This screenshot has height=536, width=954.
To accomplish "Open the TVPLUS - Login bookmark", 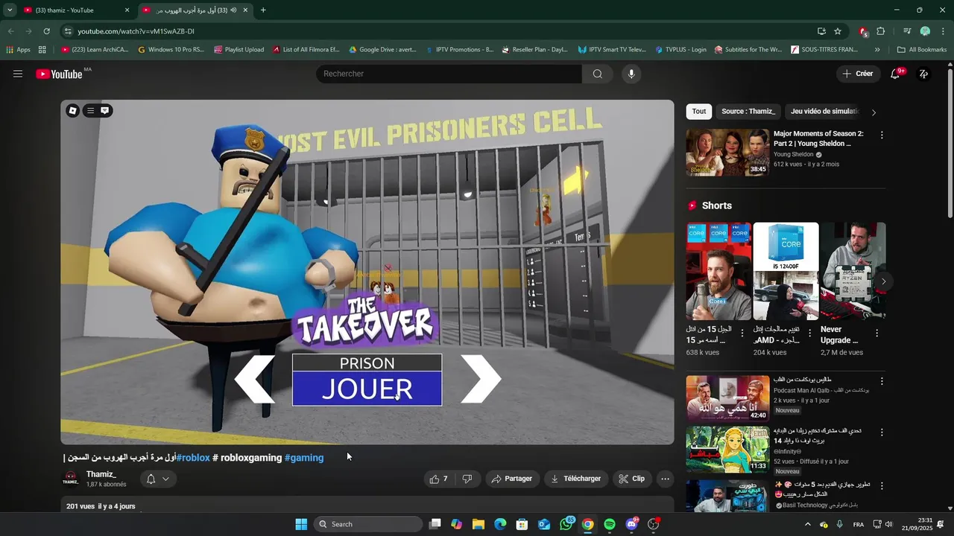I will pos(680,50).
